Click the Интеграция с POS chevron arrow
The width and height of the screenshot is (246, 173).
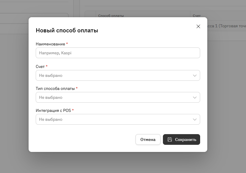point(195,119)
